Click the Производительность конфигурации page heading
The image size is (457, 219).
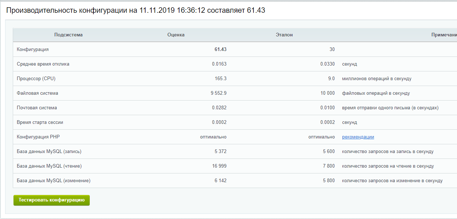pos(135,11)
